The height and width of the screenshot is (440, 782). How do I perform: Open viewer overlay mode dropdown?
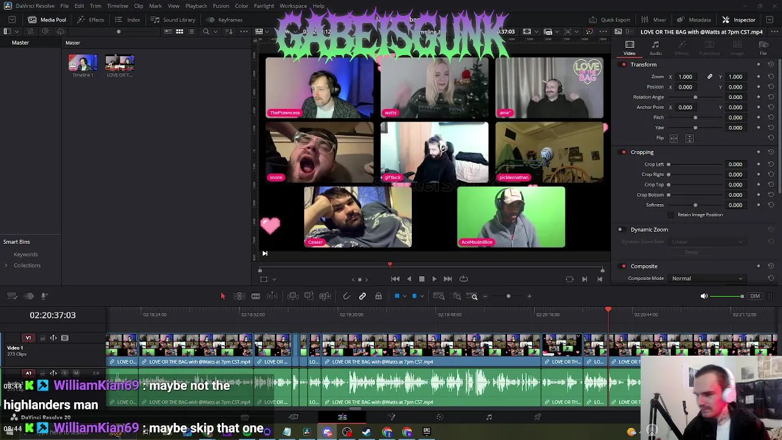pyautogui.click(x=274, y=279)
